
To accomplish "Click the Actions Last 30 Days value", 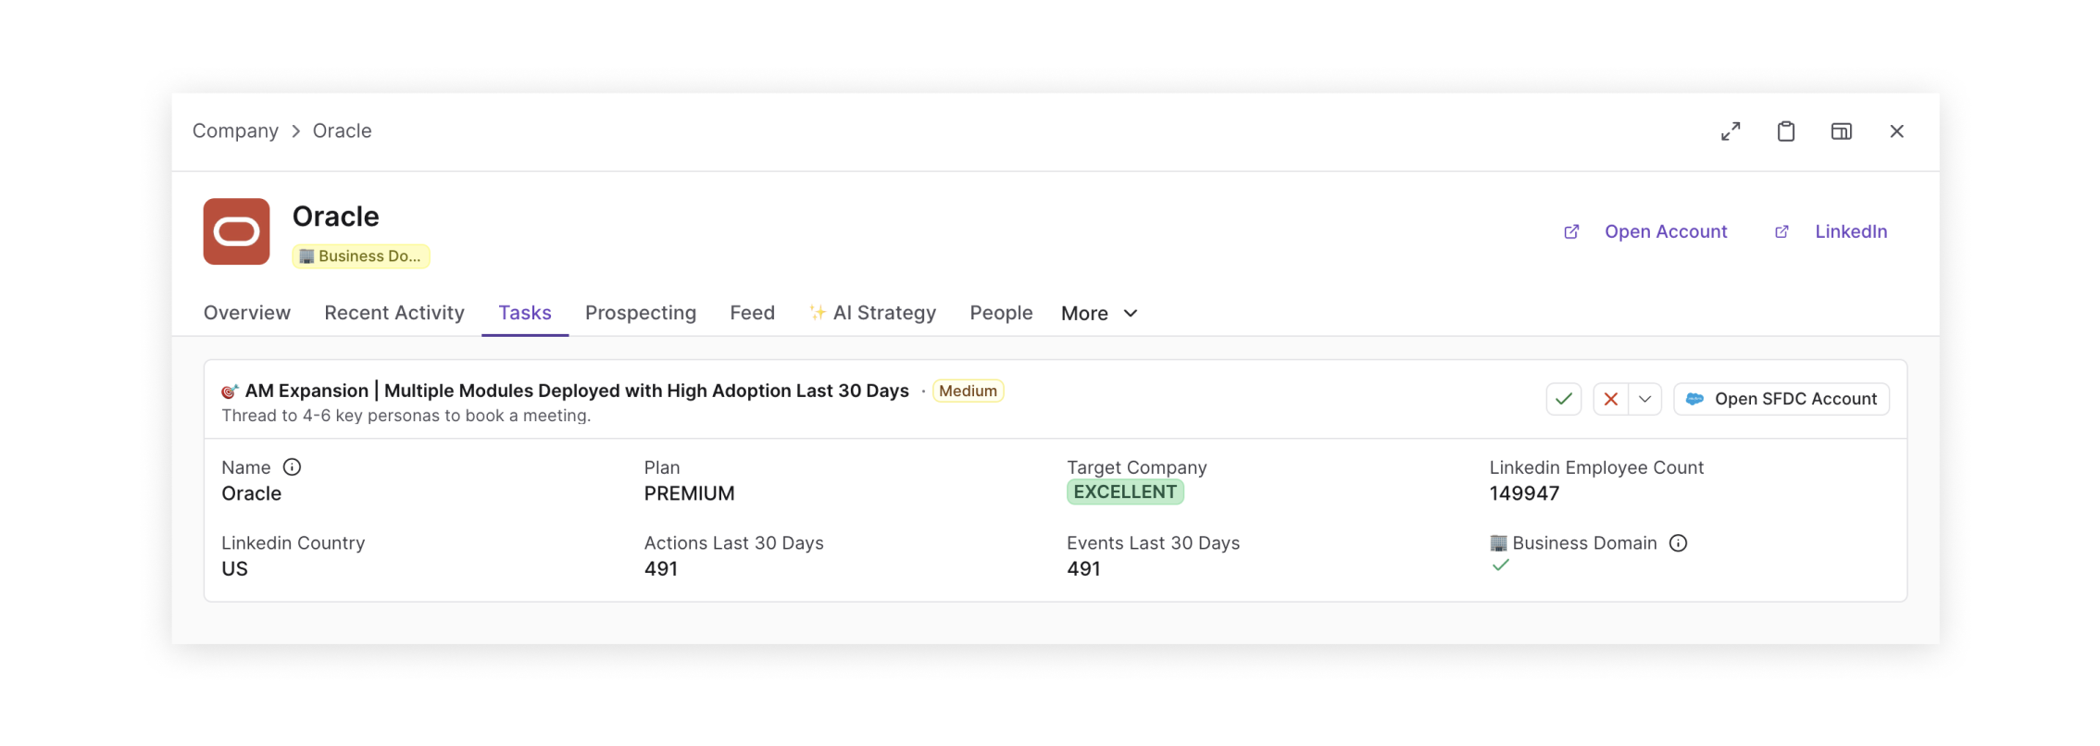I will tap(661, 569).
